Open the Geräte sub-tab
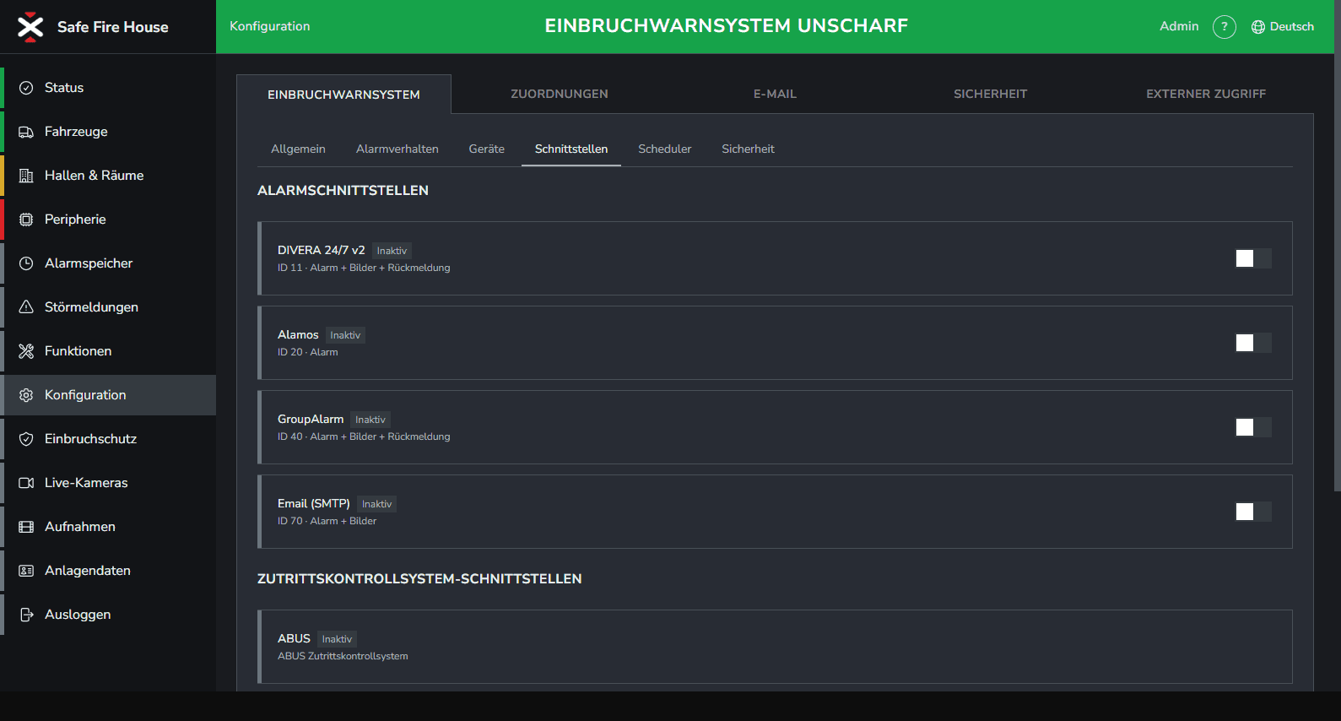This screenshot has height=721, width=1341. coord(487,149)
